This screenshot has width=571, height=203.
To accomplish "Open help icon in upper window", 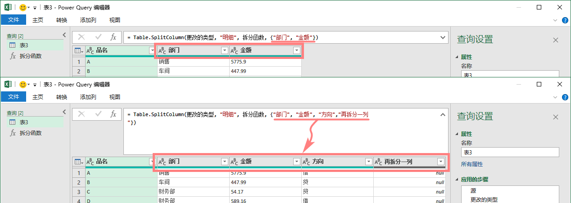I will point(565,20).
